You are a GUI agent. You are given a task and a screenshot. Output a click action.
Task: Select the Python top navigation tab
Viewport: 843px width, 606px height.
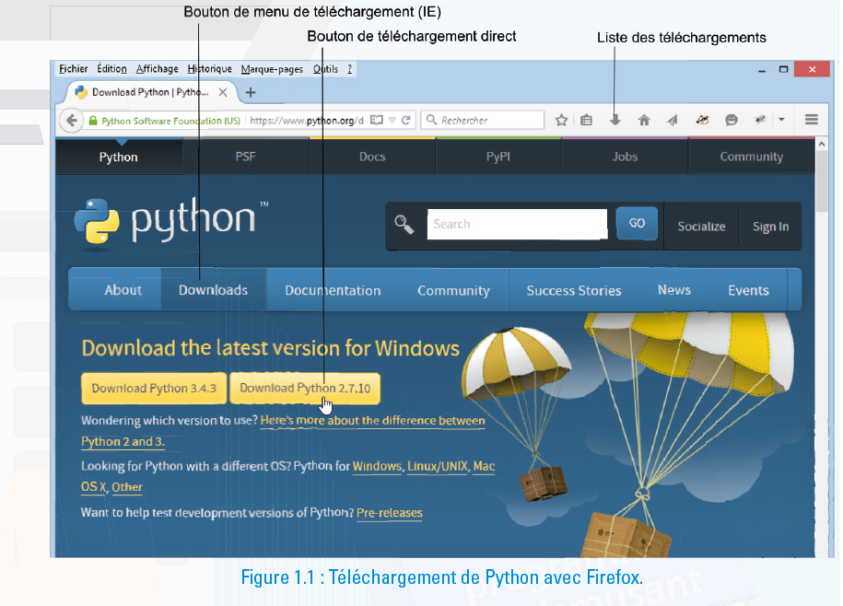pyautogui.click(x=119, y=157)
